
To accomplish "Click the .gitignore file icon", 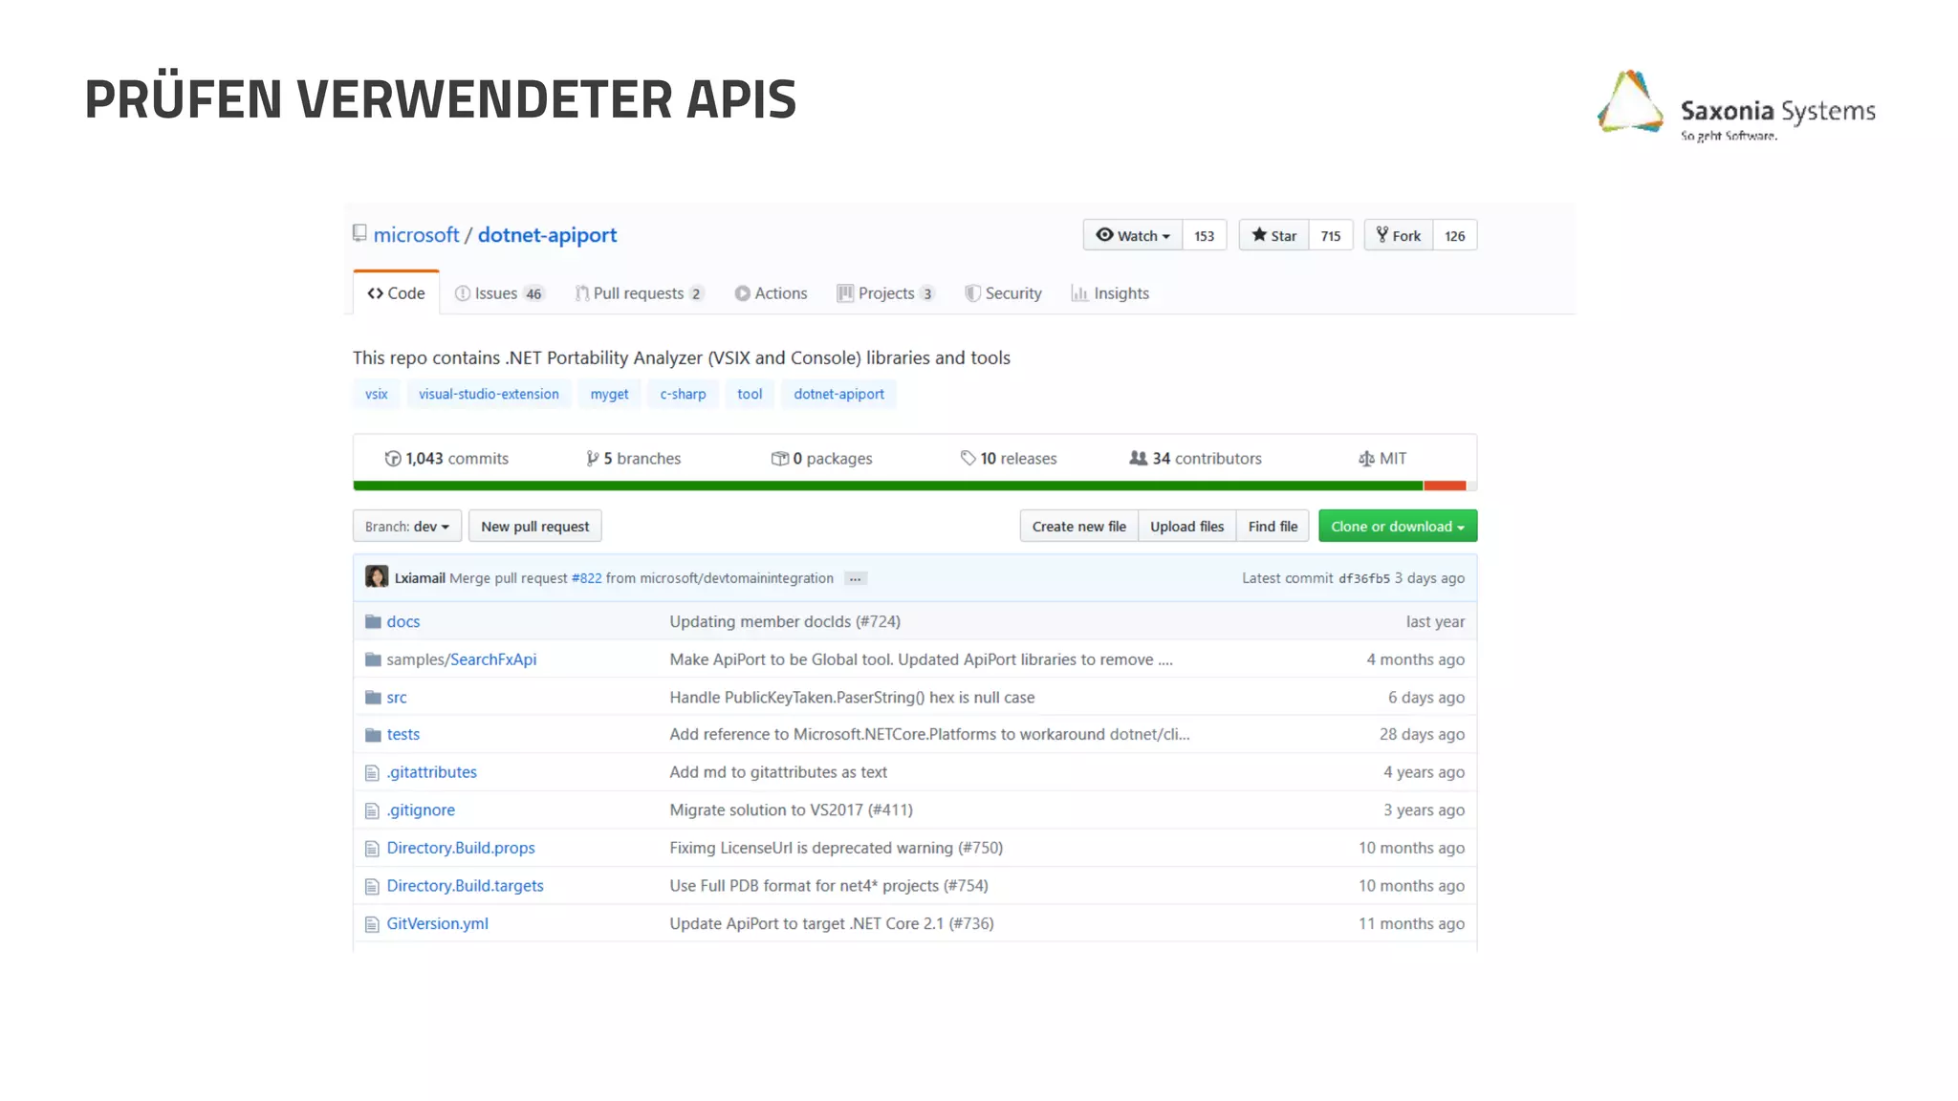I will pos(372,811).
